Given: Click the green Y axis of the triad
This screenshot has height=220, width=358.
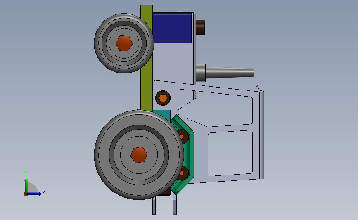Looking at the screenshot, I should 26,185.
